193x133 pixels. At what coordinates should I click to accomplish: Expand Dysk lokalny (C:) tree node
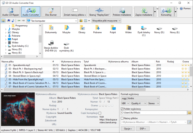pos(6,46)
